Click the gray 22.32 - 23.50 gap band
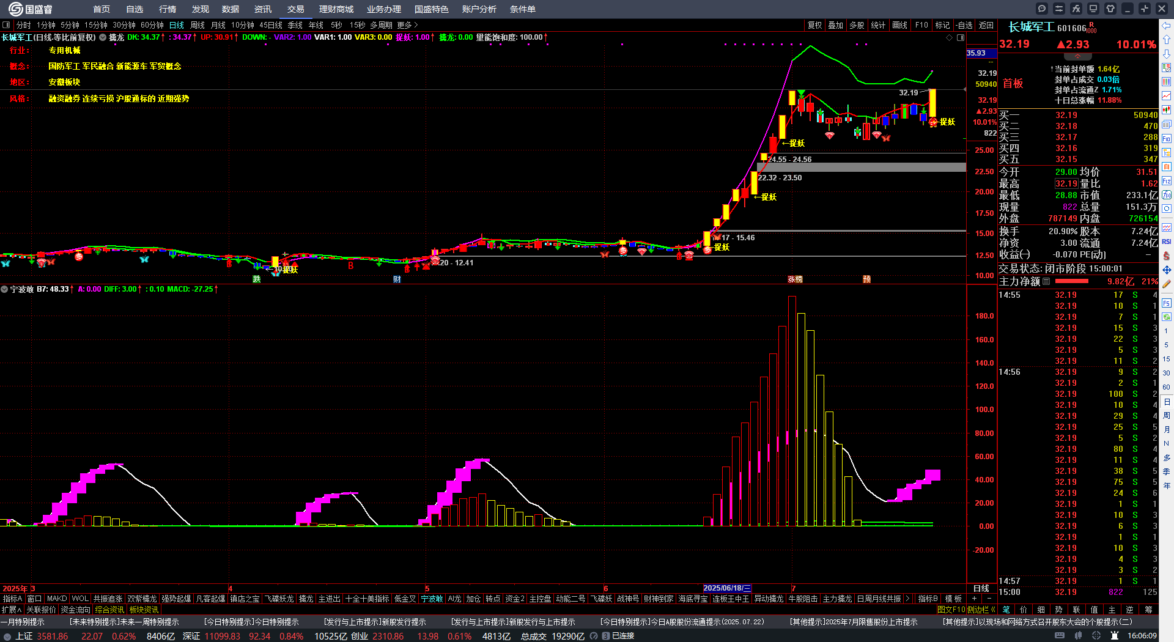Viewport: 1174px width, 642px height. point(862,168)
